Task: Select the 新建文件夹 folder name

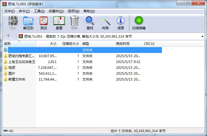Action: click(17, 79)
